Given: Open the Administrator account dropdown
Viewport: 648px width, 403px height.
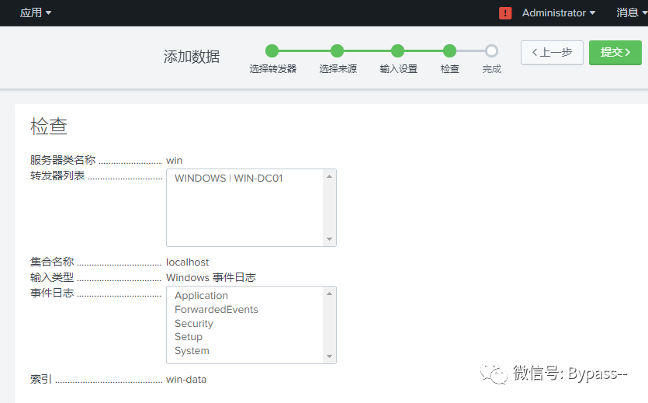Looking at the screenshot, I should pos(558,13).
